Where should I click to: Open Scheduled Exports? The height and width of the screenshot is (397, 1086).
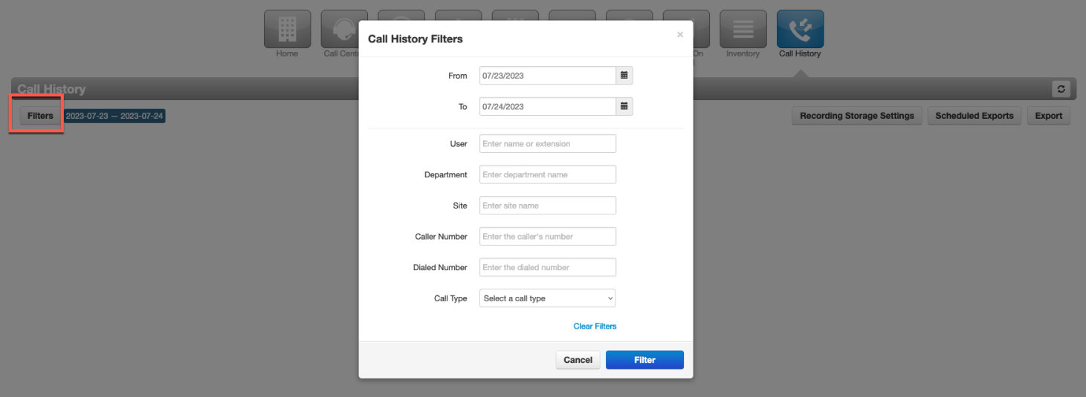click(x=974, y=116)
